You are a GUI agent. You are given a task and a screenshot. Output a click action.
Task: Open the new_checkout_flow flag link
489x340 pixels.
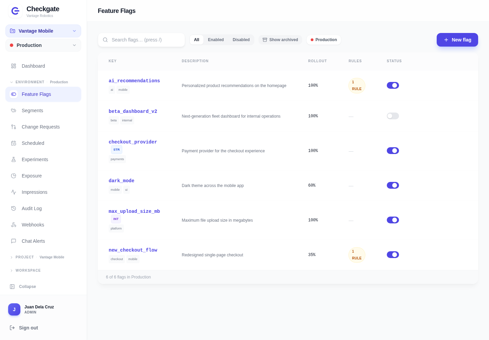pyautogui.click(x=133, y=250)
